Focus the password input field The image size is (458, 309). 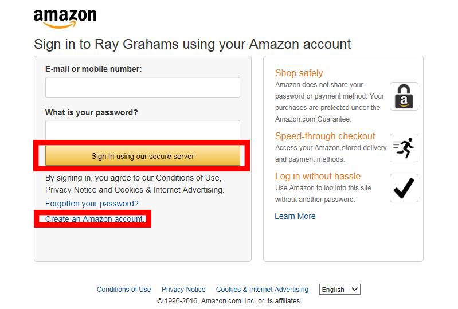tap(143, 130)
